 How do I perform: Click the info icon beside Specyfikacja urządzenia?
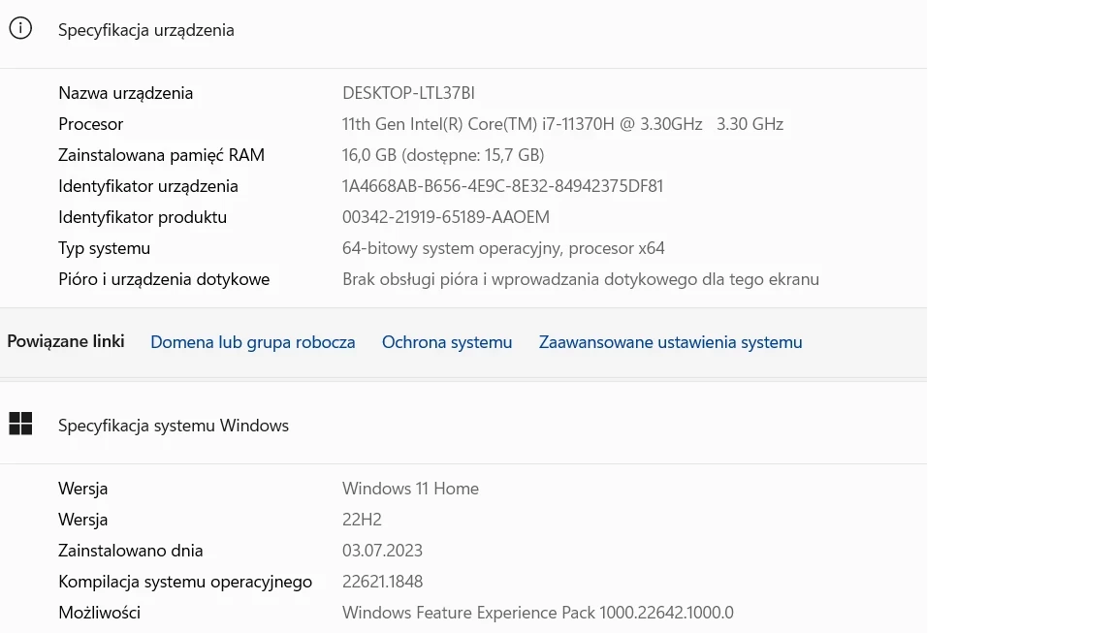(x=20, y=28)
